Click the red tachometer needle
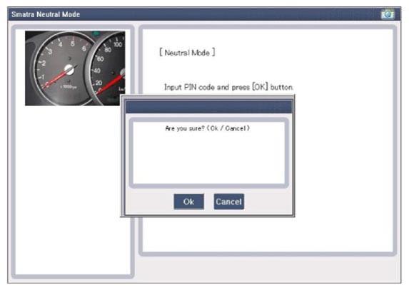The image size is (409, 290). 56,78
